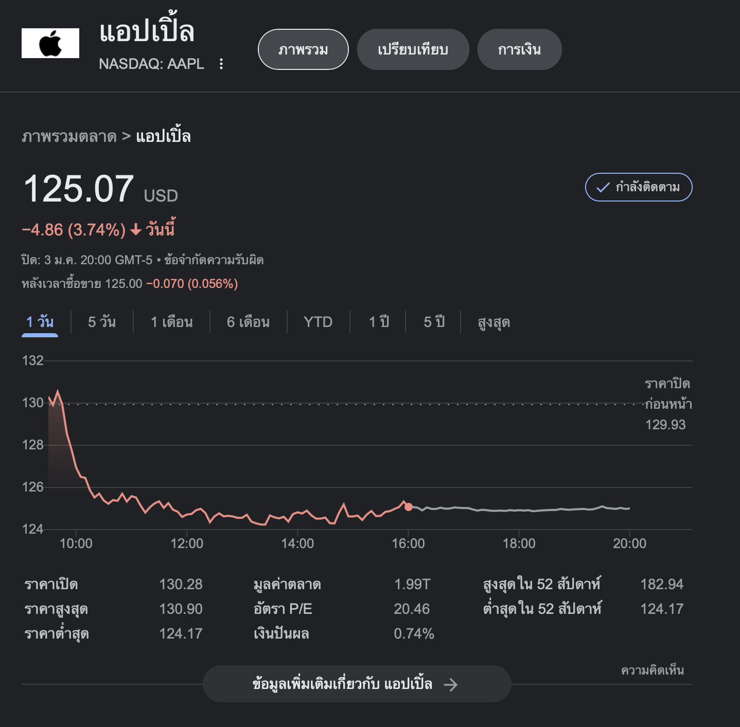Open the ข้อจำกัดความรับผิด disclaimer link
The height and width of the screenshot is (727, 740).
click(214, 260)
